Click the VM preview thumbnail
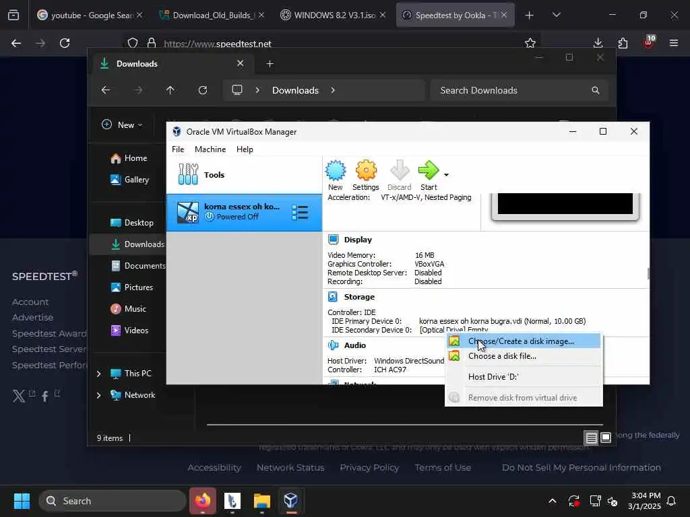The width and height of the screenshot is (690, 517). (565, 205)
